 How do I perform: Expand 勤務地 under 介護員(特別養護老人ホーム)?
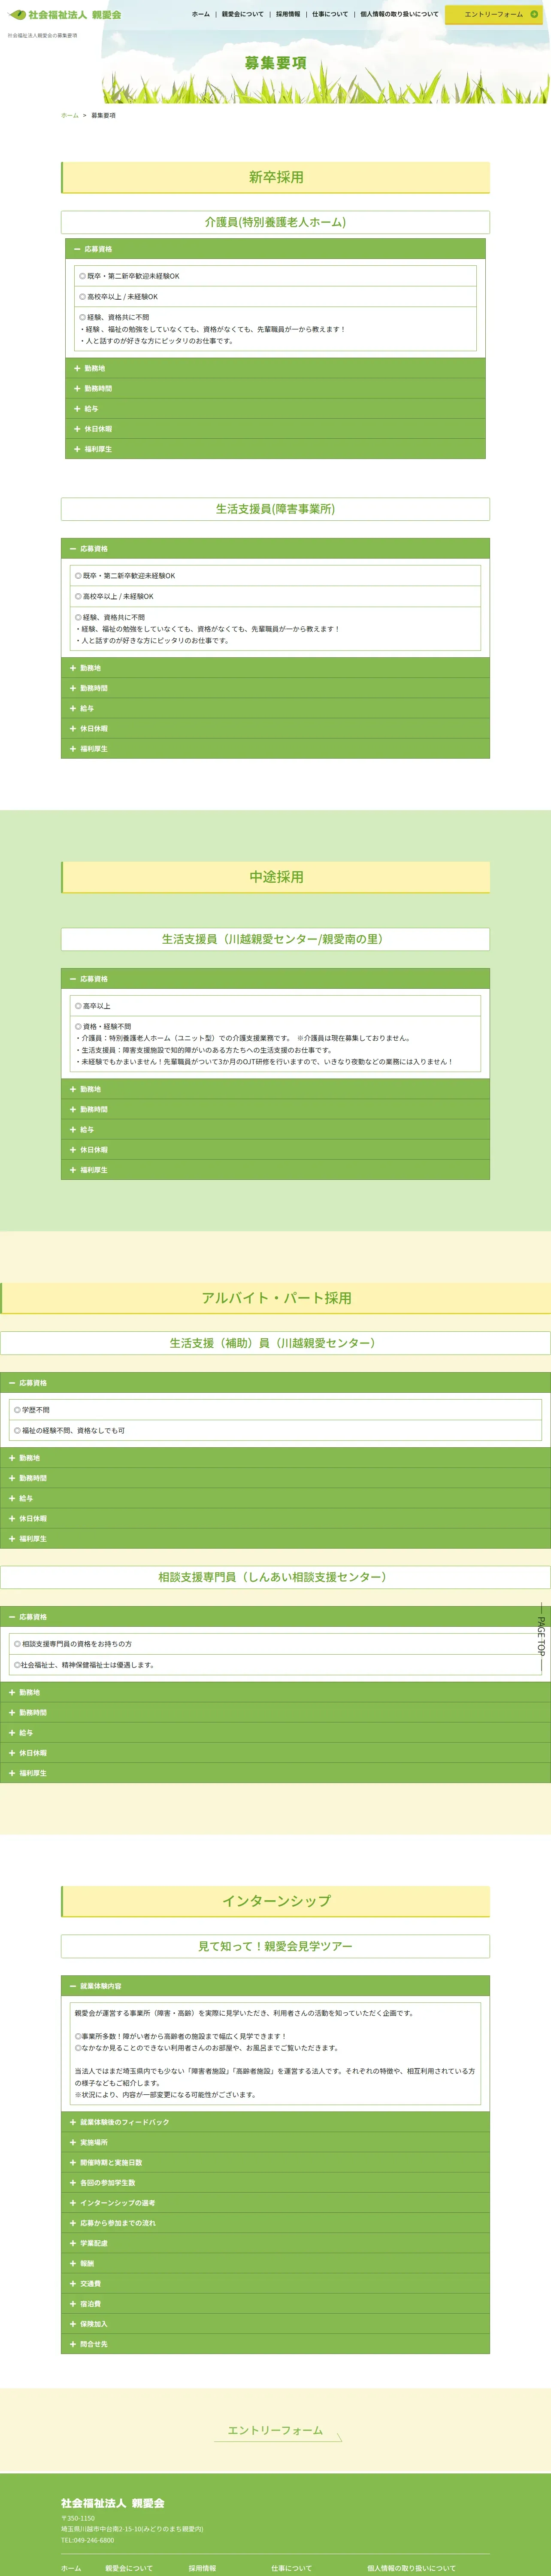[275, 368]
